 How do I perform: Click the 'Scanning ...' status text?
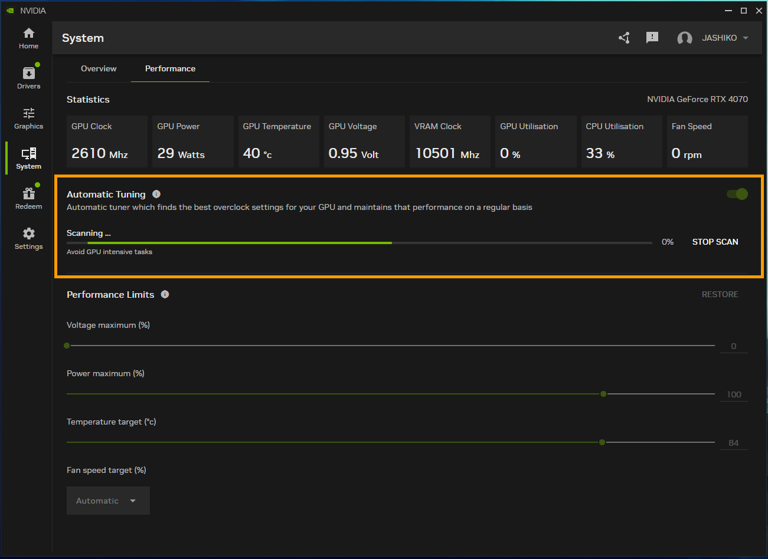coord(89,233)
